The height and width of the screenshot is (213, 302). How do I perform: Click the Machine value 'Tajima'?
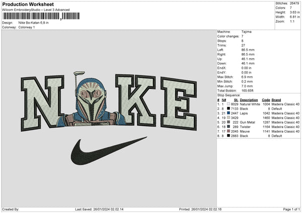tap(246, 32)
